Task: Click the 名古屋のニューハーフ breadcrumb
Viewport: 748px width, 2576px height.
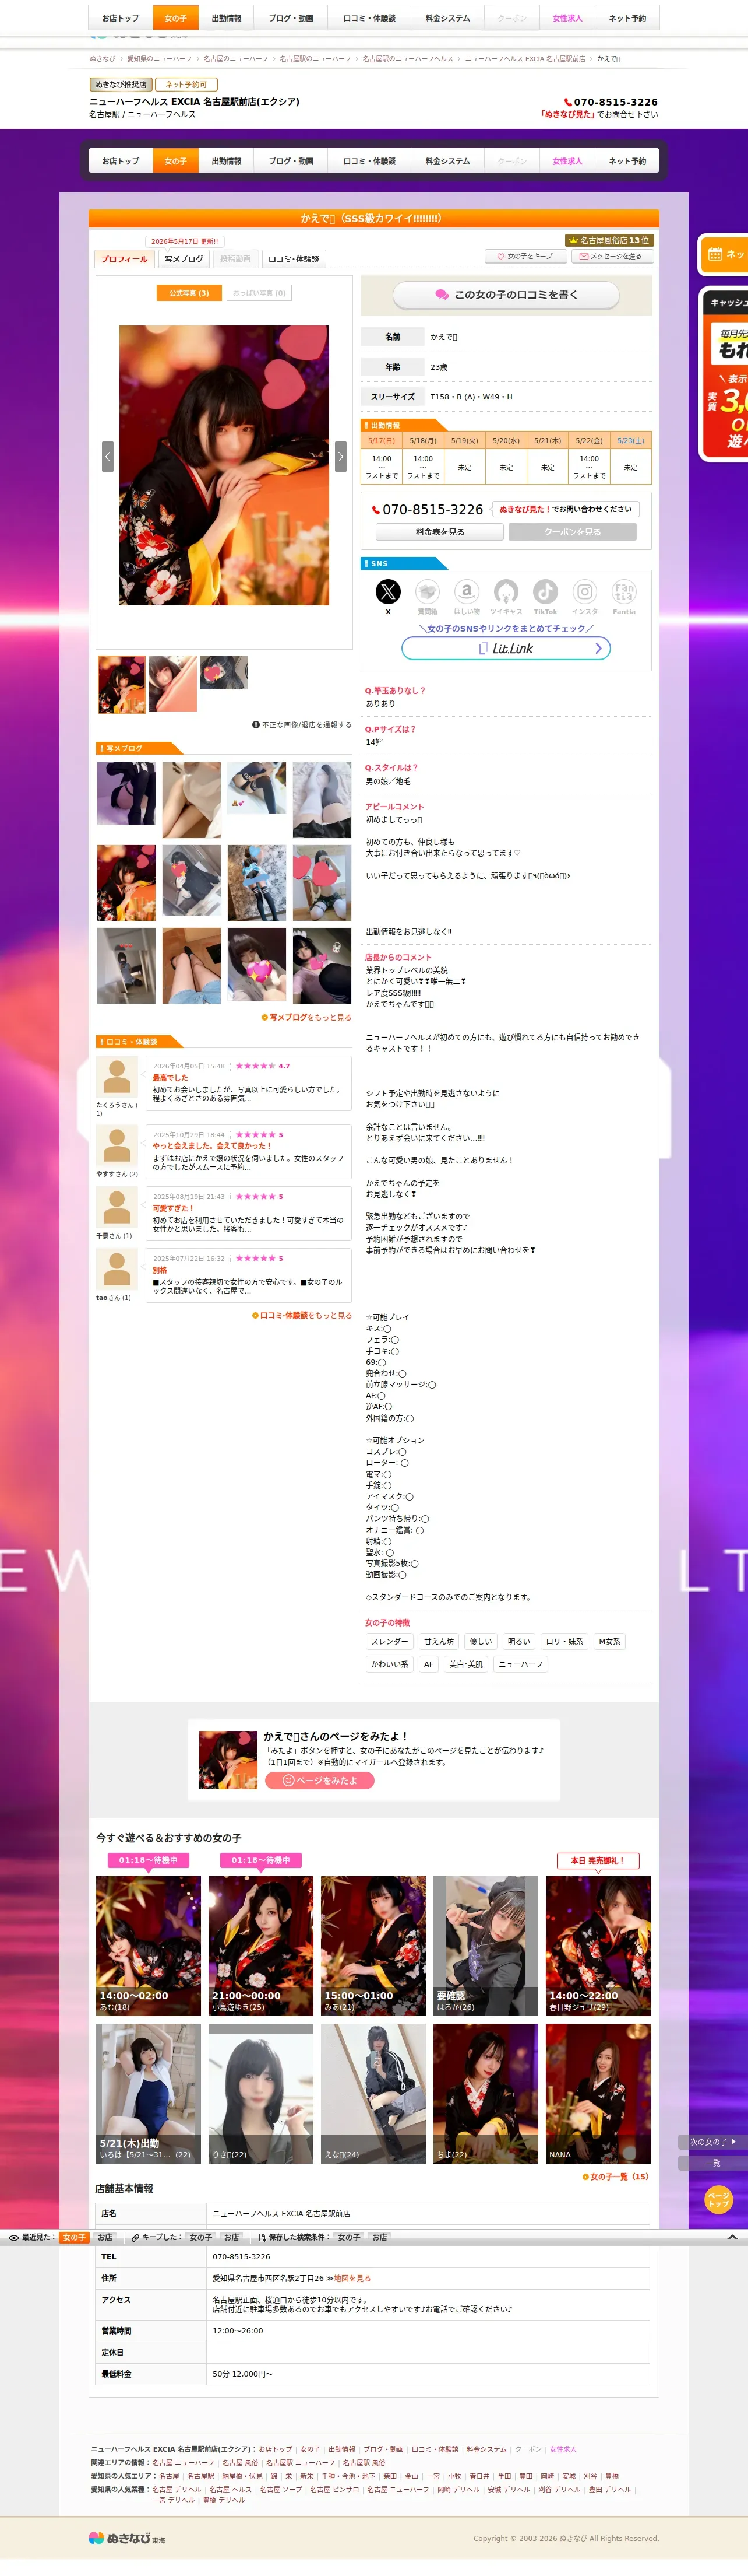Action: (236, 59)
